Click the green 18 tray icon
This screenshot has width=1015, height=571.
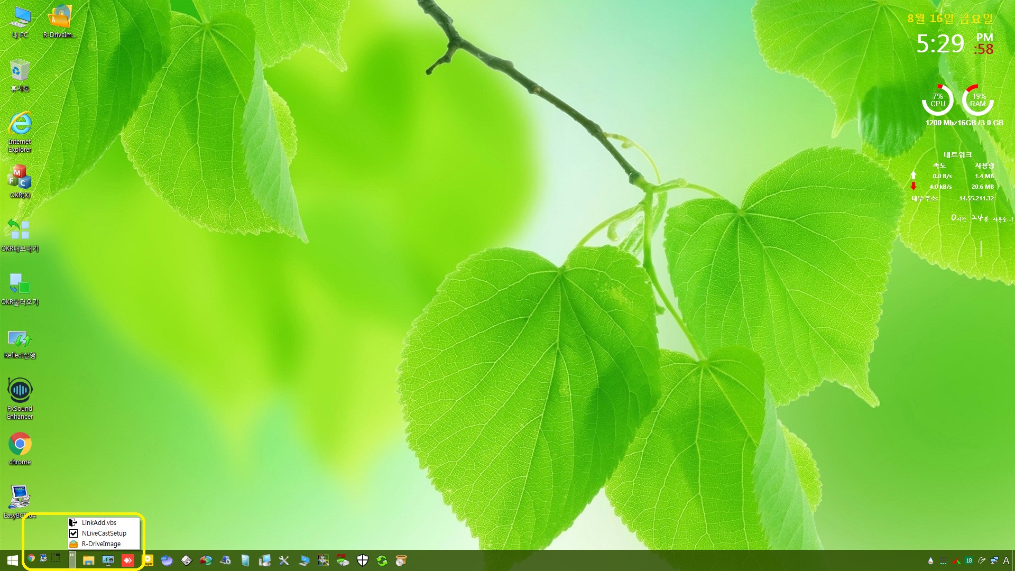pyautogui.click(x=969, y=560)
